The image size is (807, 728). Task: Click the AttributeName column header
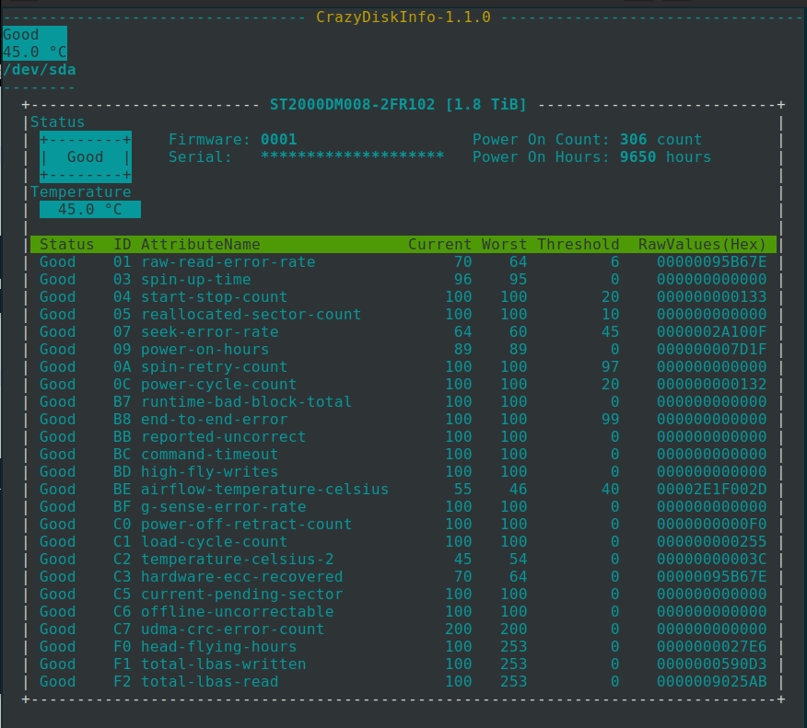click(x=200, y=244)
